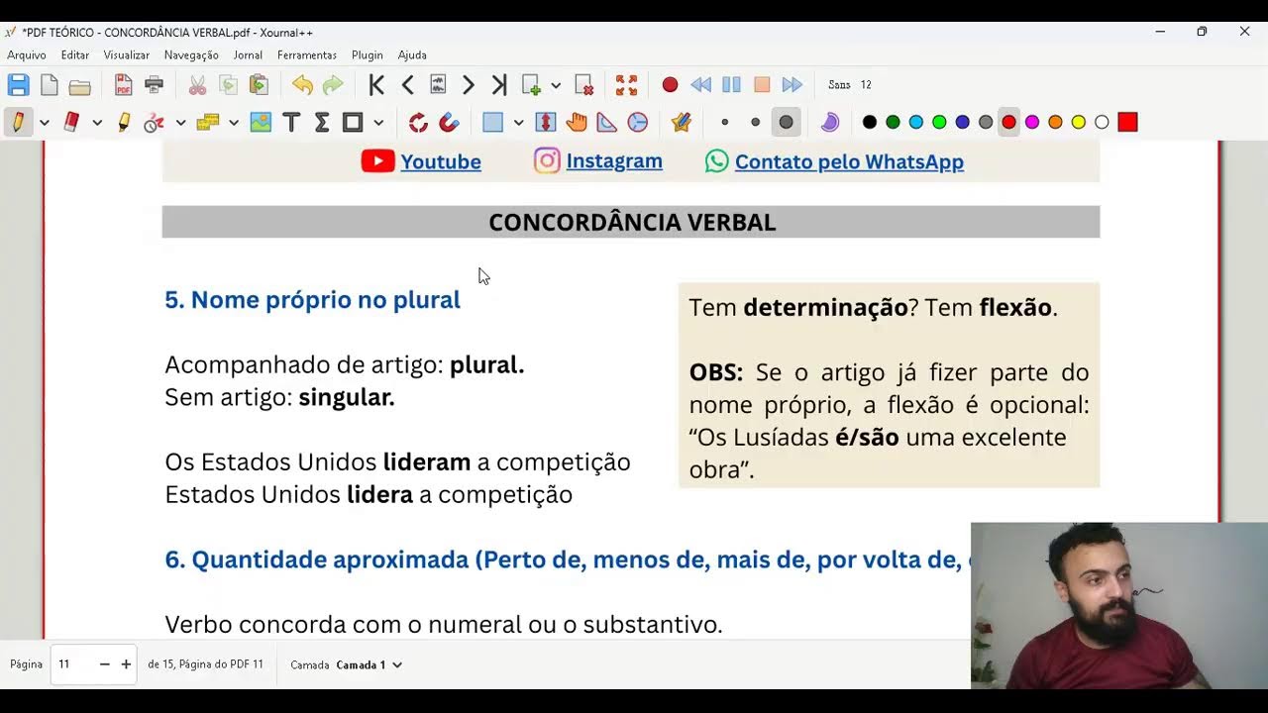The image size is (1268, 713).
Task: Increase page number with plus button
Action: 126,664
